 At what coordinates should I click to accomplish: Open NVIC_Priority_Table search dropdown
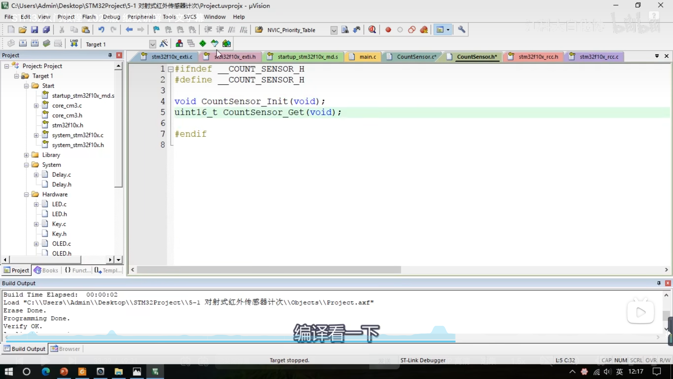334,30
